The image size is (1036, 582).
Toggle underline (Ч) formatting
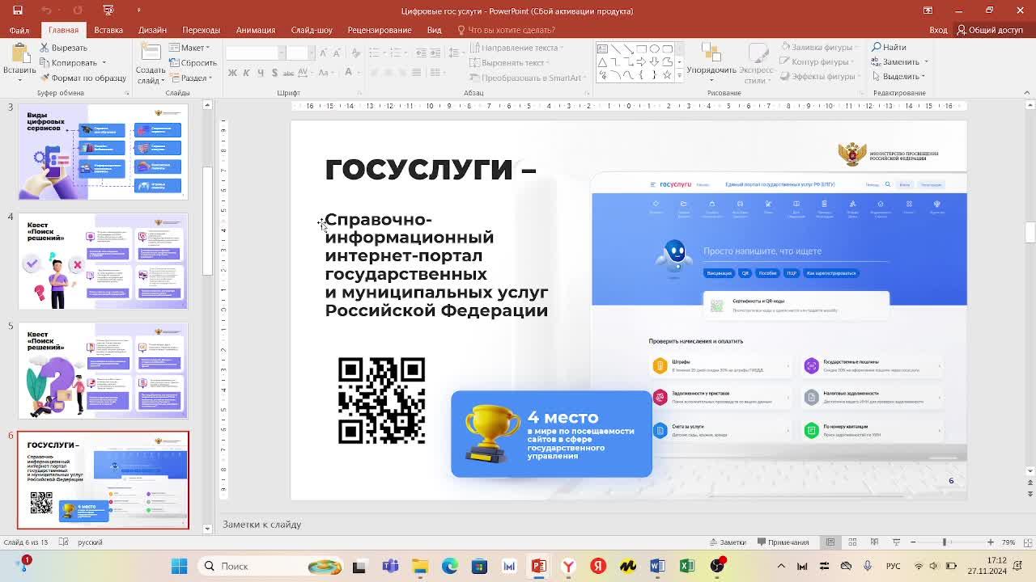tap(260, 73)
